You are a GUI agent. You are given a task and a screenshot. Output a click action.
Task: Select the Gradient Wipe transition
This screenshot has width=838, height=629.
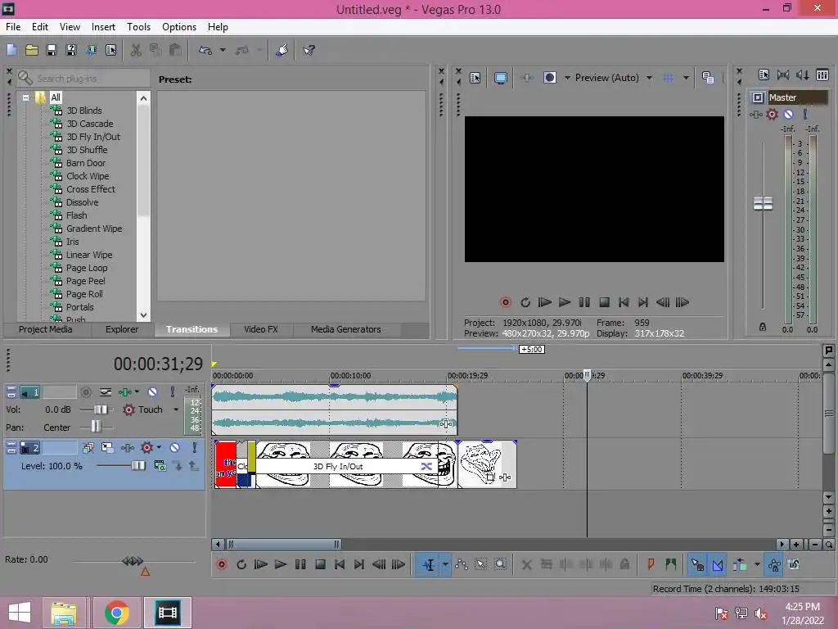(x=93, y=229)
